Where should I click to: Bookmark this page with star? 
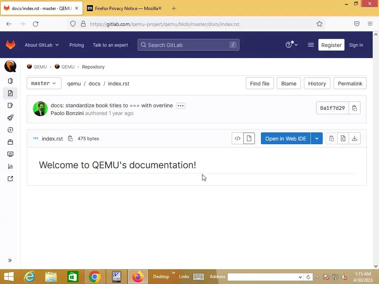pyautogui.click(x=319, y=24)
